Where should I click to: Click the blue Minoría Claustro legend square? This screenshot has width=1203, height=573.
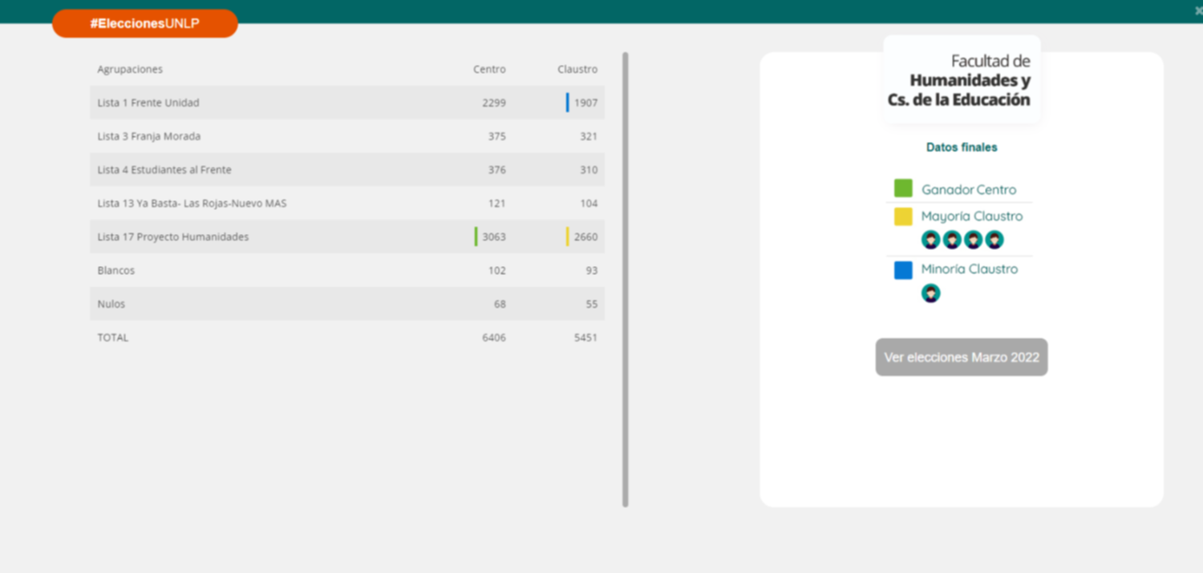(903, 270)
